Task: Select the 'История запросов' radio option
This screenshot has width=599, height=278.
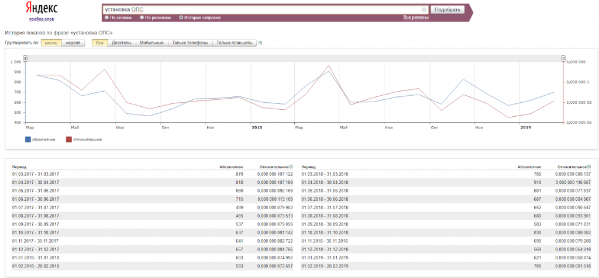Action: (x=181, y=18)
